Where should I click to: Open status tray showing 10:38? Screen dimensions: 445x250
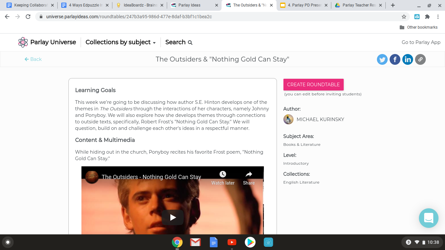(x=422, y=242)
